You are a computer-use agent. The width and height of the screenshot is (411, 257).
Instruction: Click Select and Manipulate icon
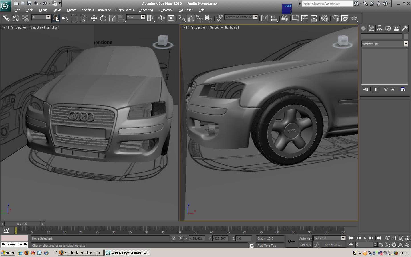pos(161,18)
